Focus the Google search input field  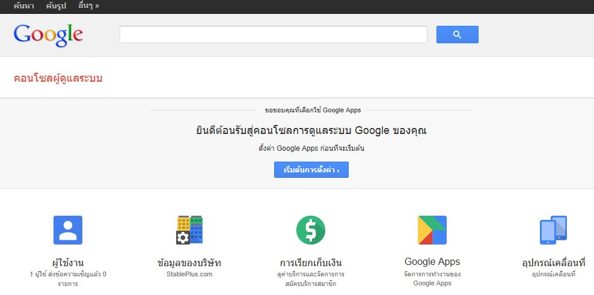click(x=274, y=34)
